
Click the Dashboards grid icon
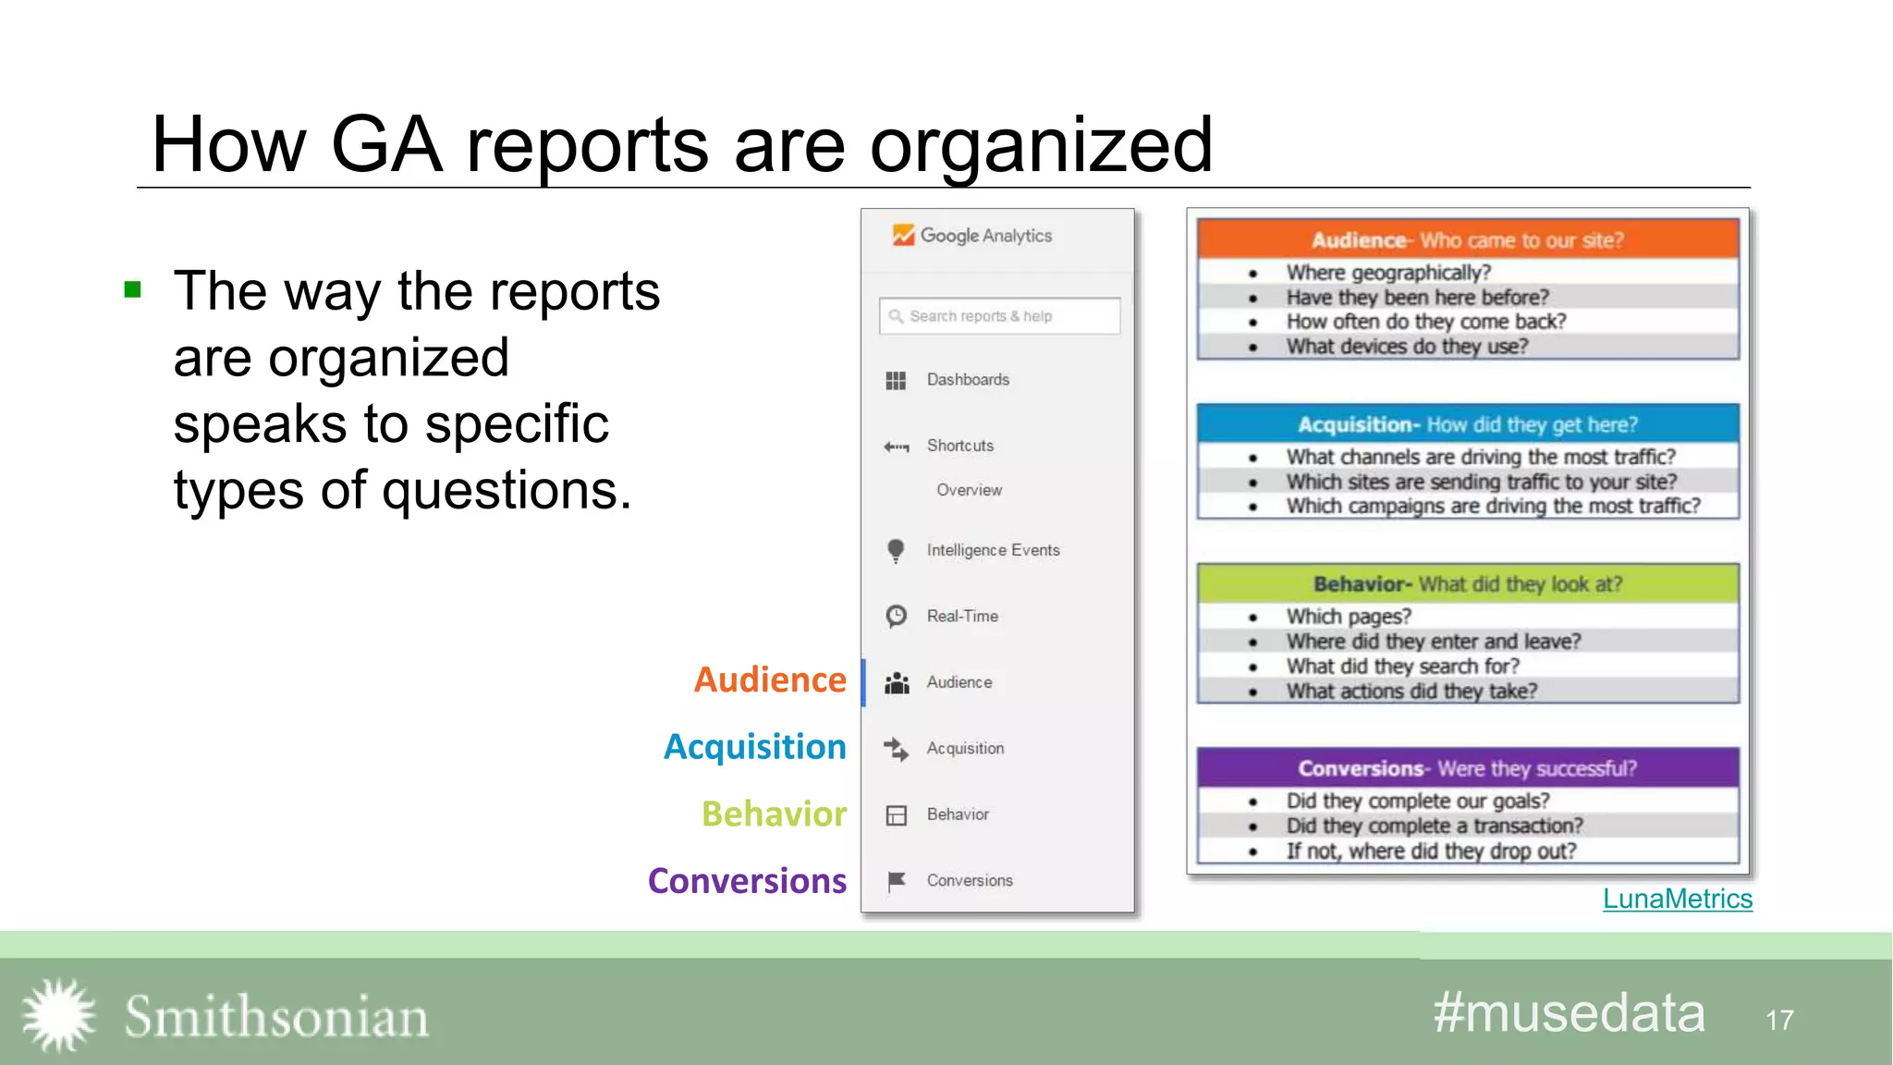(896, 381)
